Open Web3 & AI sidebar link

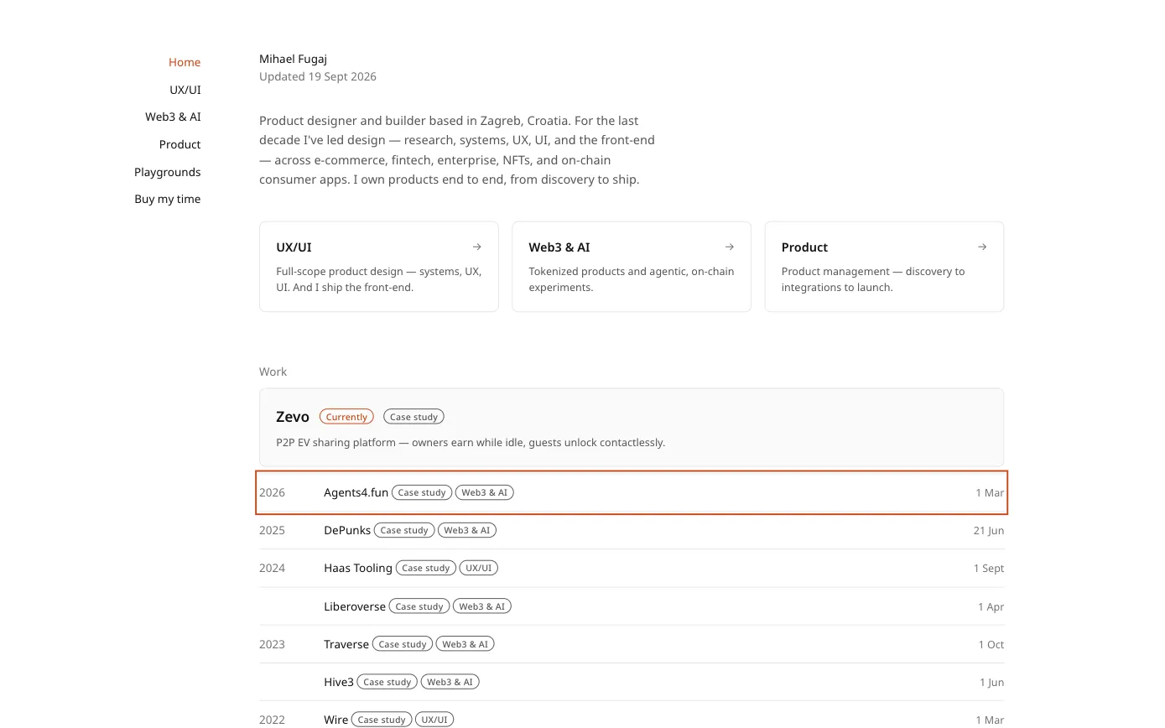click(173, 117)
